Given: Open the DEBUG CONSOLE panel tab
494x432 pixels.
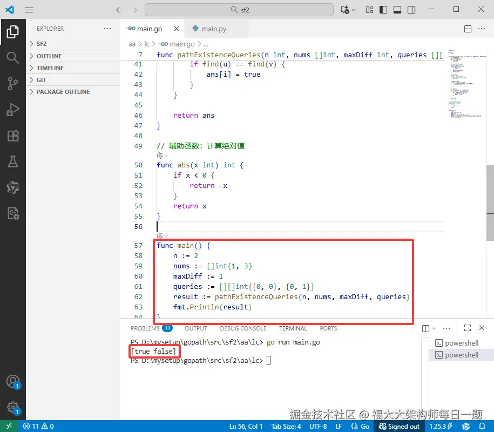Looking at the screenshot, I should [243, 329].
